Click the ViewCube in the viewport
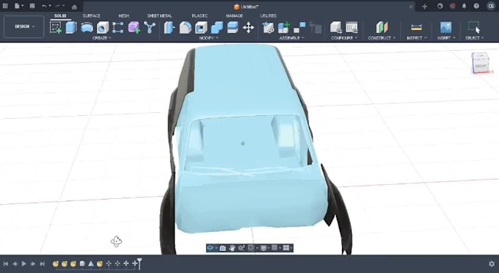This screenshot has height=273, width=499. tap(481, 62)
